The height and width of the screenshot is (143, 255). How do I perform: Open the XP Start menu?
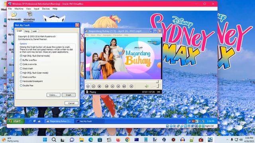coord(16,121)
